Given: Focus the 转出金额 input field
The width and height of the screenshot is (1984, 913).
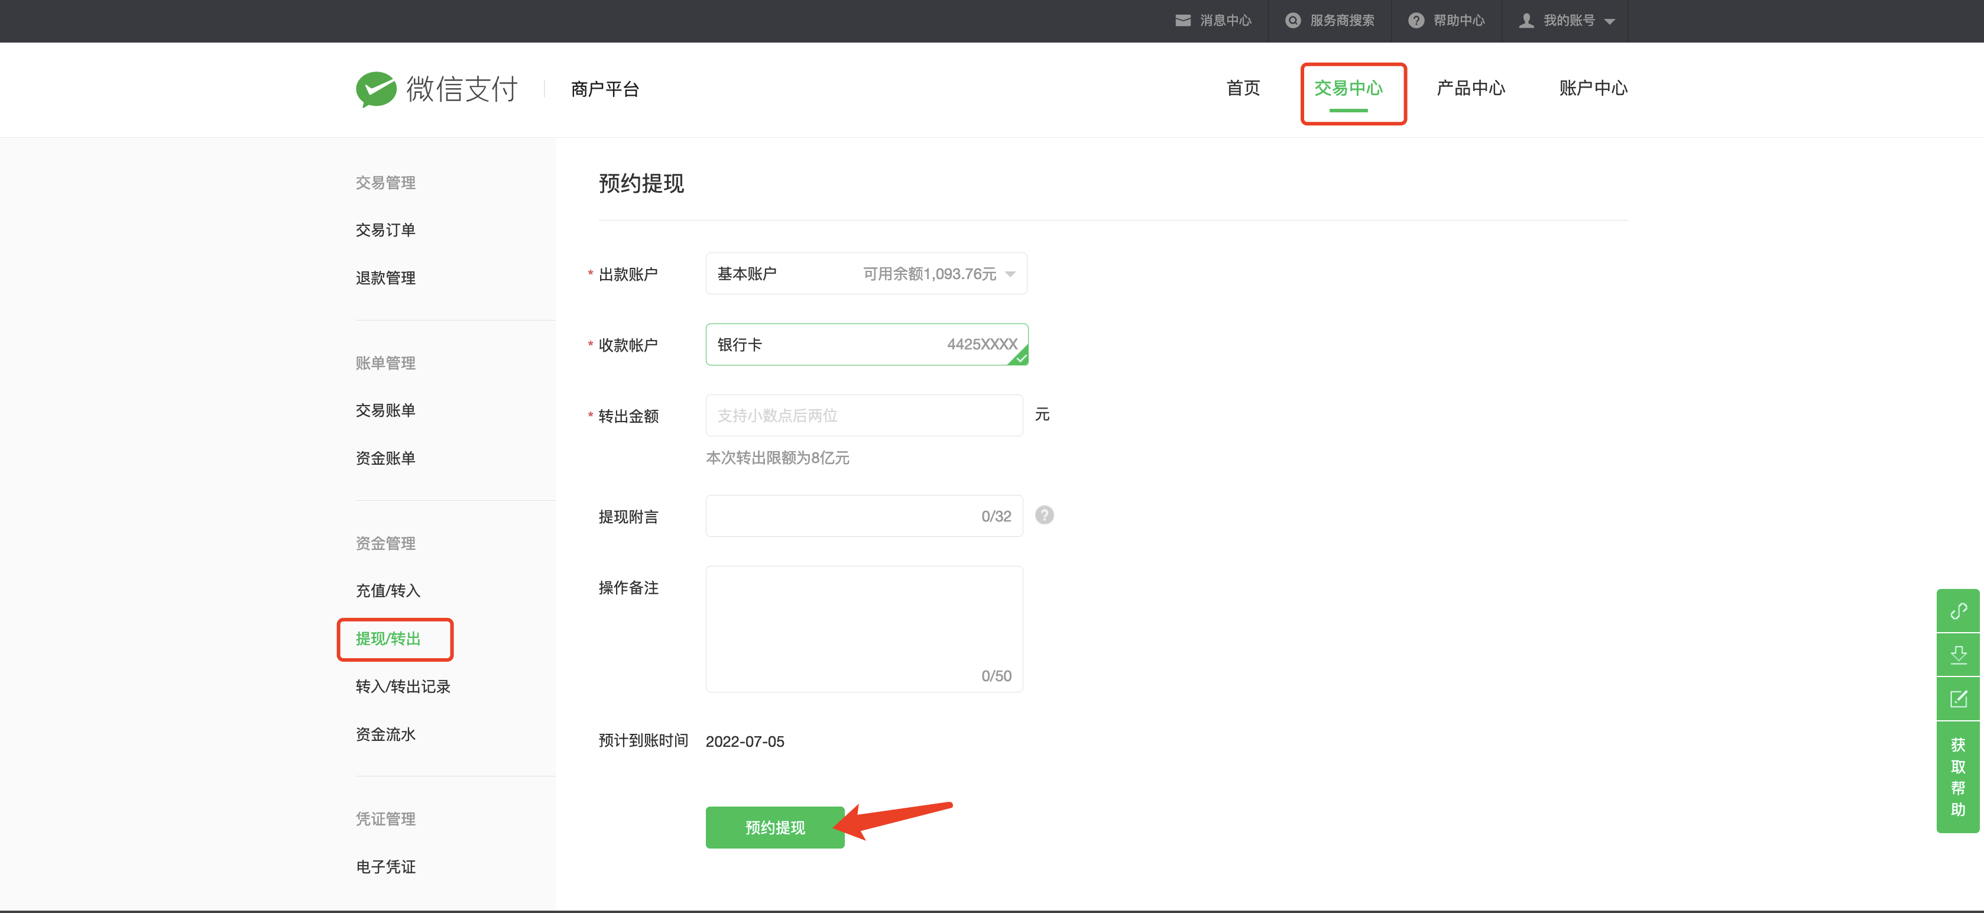Looking at the screenshot, I should click(863, 415).
